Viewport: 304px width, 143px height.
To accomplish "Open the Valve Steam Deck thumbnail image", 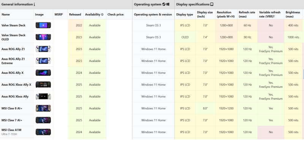I will (x=43, y=25).
